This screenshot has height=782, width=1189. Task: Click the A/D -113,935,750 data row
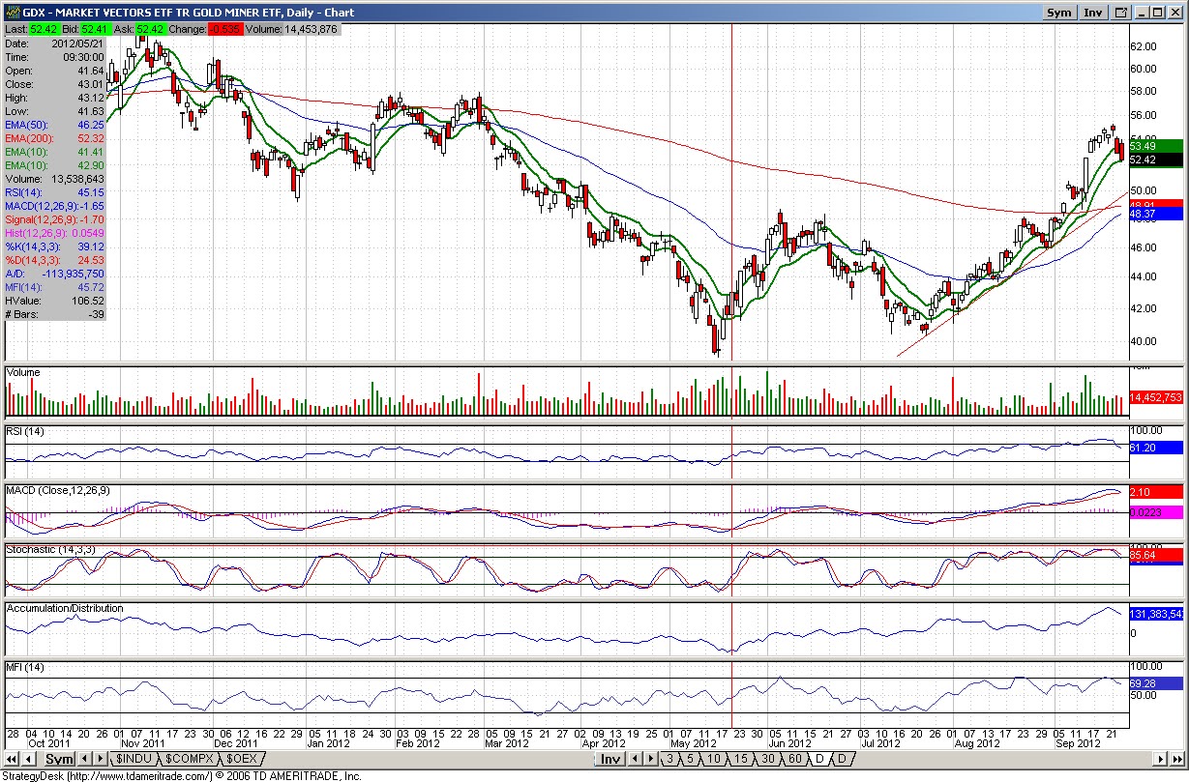(55, 274)
